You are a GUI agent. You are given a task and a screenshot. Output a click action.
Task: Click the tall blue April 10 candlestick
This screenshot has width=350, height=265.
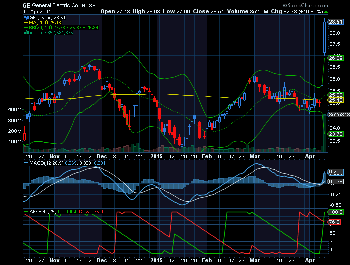[x=325, y=37]
